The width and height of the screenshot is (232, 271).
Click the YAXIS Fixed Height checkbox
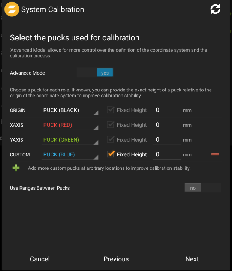111,139
